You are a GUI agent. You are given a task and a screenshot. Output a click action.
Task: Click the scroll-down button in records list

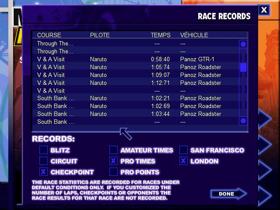point(243,121)
